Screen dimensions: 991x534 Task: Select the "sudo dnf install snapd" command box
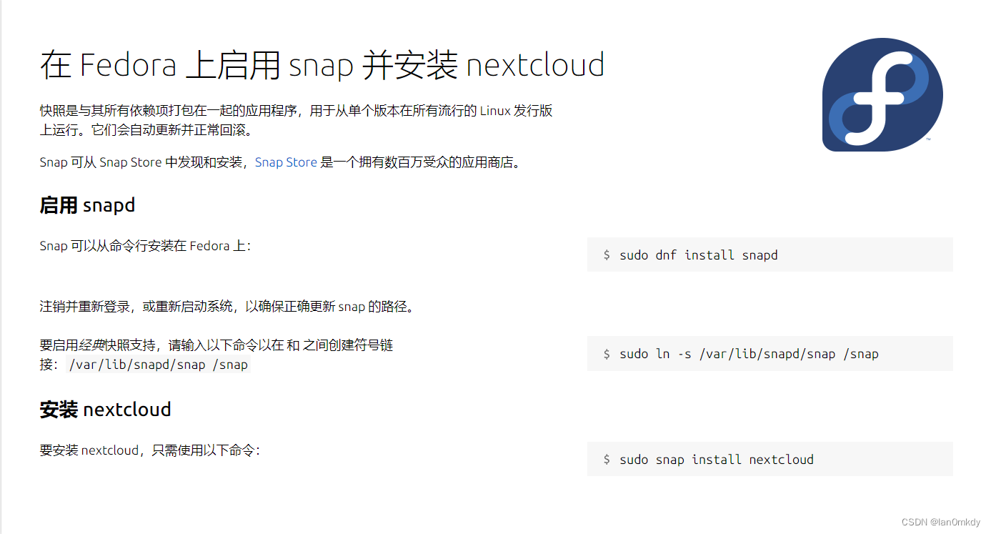coord(770,254)
